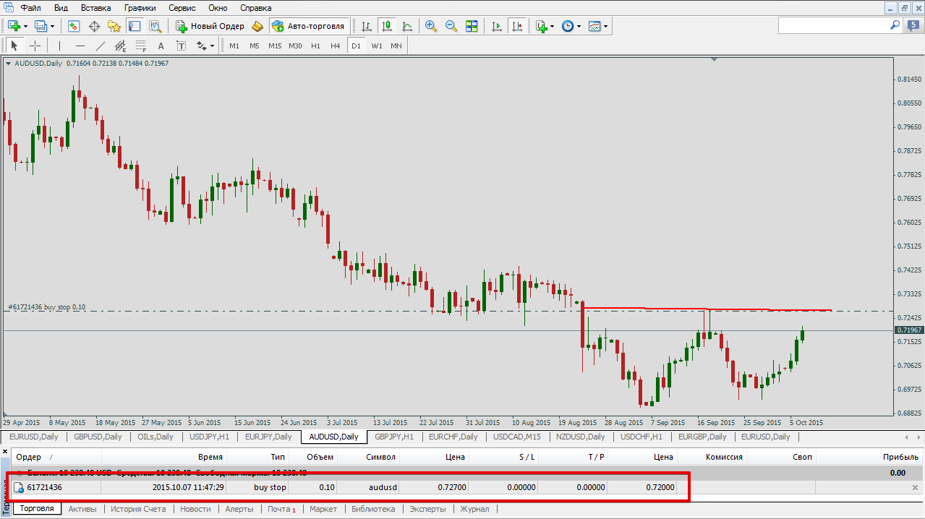Switch chart to candlesticks mode
This screenshot has width=925, height=519.
pyautogui.click(x=387, y=26)
